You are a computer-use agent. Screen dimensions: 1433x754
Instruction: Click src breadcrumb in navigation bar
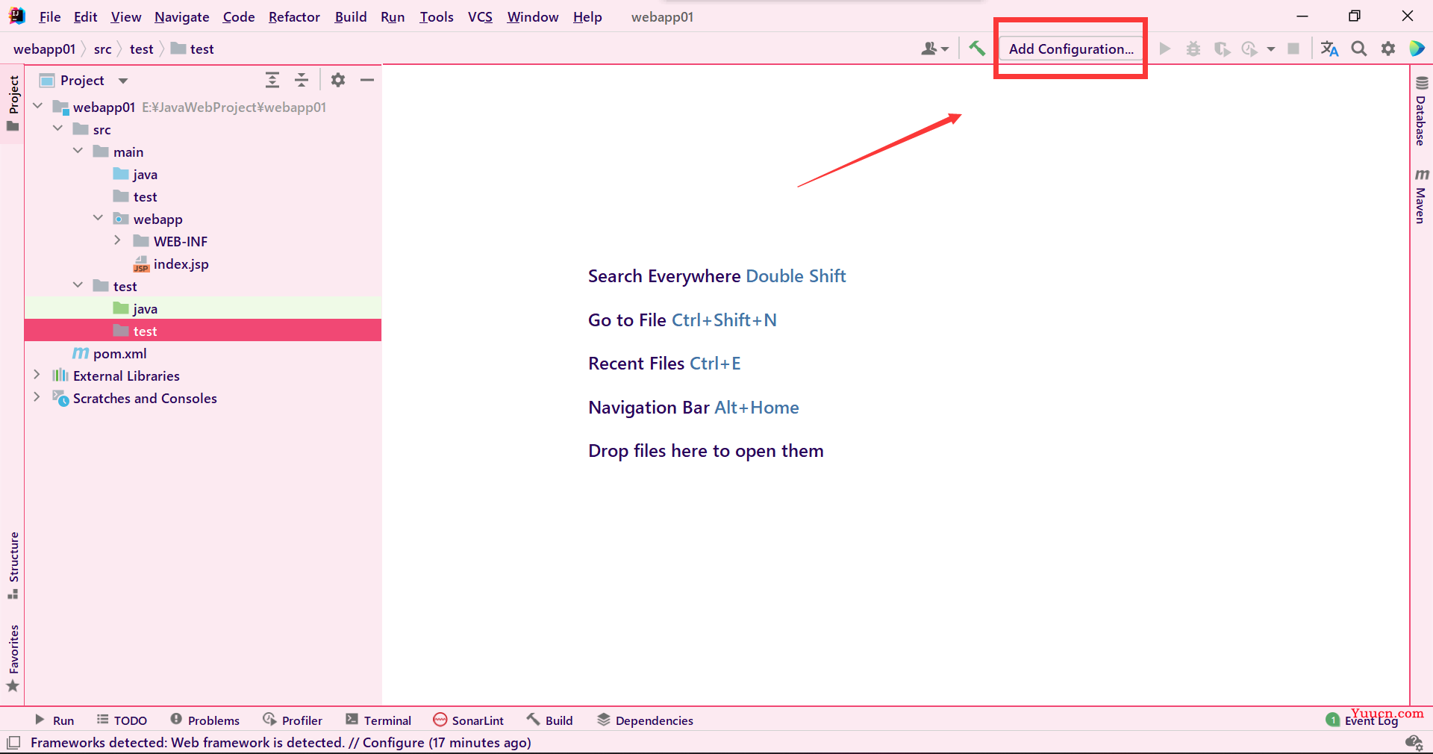tap(102, 49)
